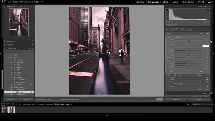
Task: Select the Crop Overlay tool icon
Action: 168,29
